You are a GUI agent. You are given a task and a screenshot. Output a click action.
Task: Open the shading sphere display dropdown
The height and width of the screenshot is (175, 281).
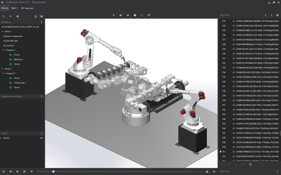tap(135, 15)
